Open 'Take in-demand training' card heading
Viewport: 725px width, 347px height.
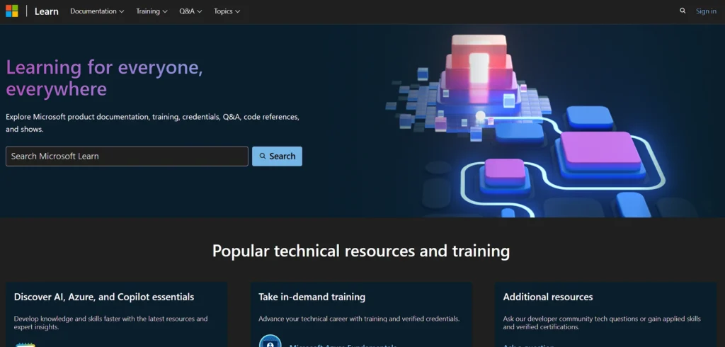312,297
